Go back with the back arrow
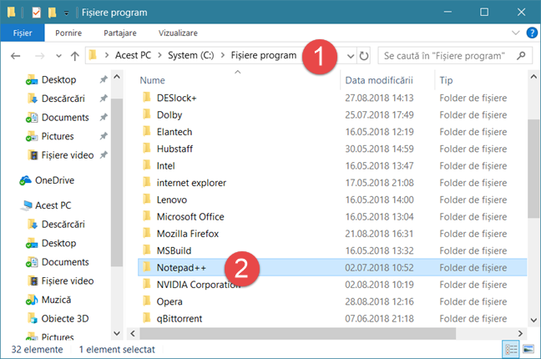541x359 pixels. pyautogui.click(x=16, y=56)
